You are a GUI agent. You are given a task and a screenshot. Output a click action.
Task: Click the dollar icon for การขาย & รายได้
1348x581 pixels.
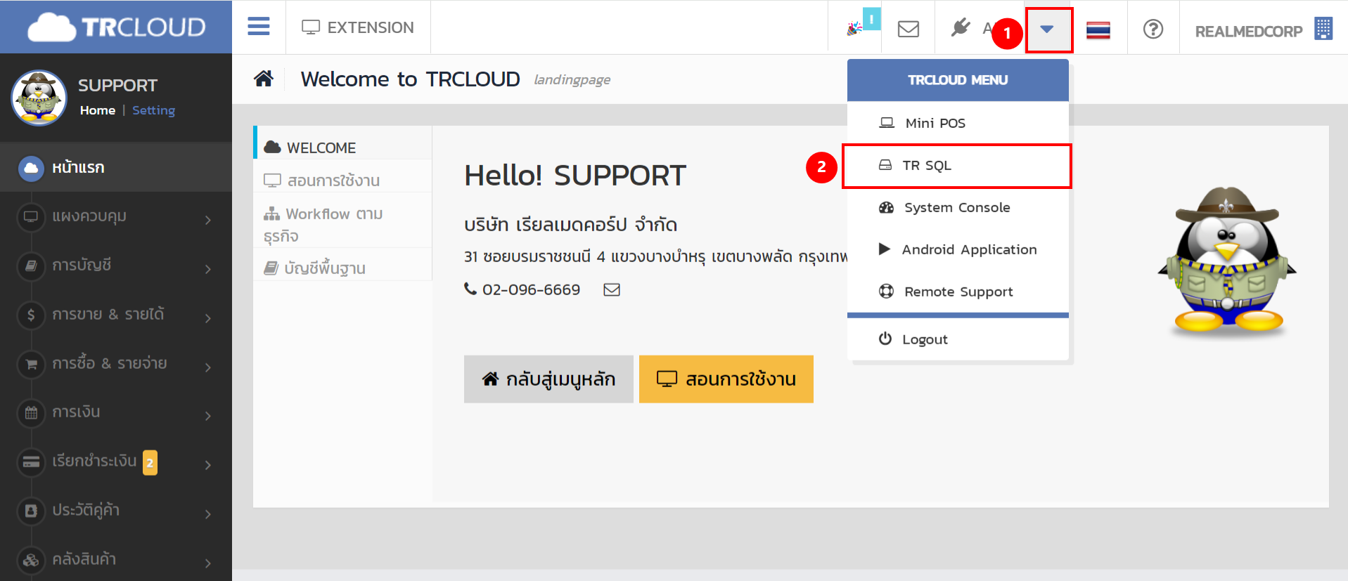[31, 315]
